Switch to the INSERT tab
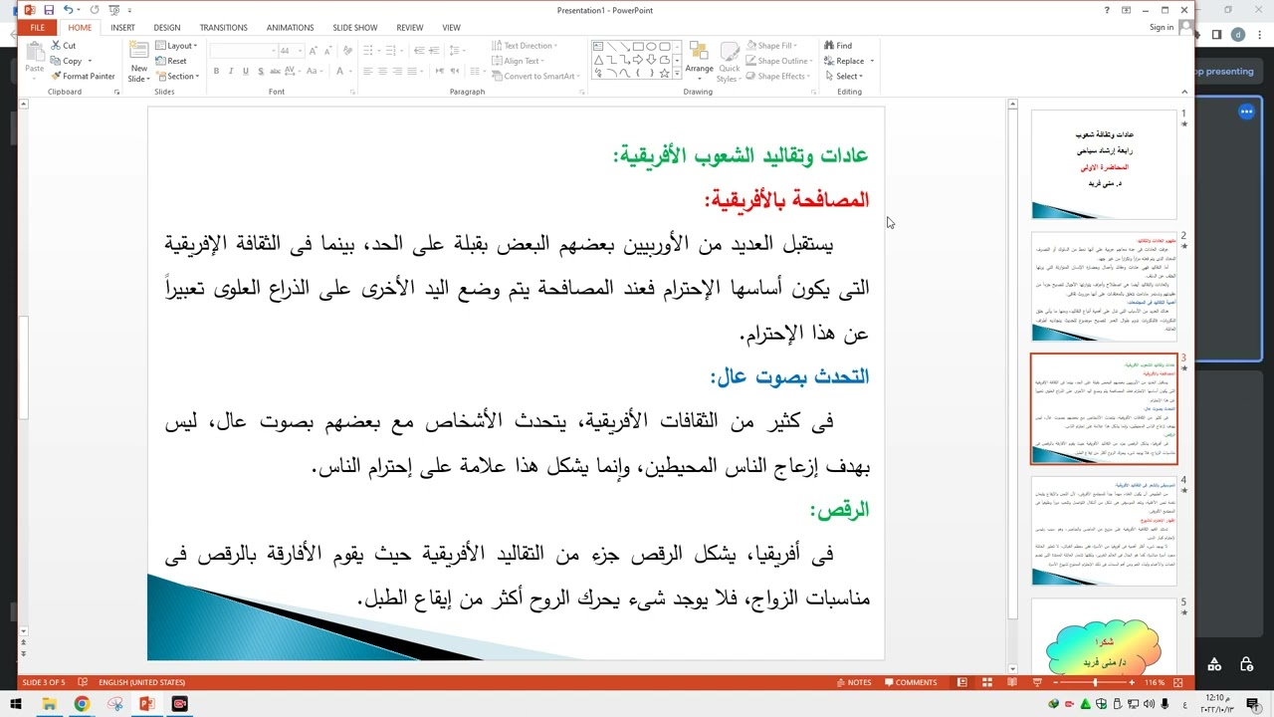Viewport: 1274px width, 717px height. click(122, 28)
